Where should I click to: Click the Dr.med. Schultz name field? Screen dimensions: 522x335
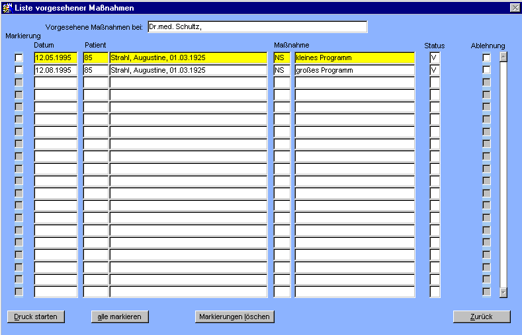click(257, 27)
